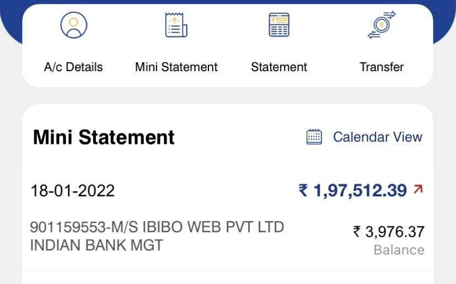Tap the Statement sheet icon

[279, 25]
